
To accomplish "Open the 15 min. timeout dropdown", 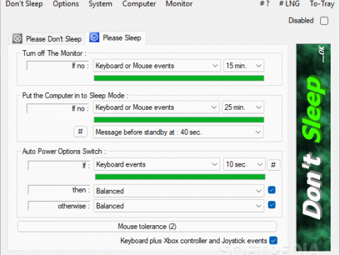I will (x=244, y=66).
